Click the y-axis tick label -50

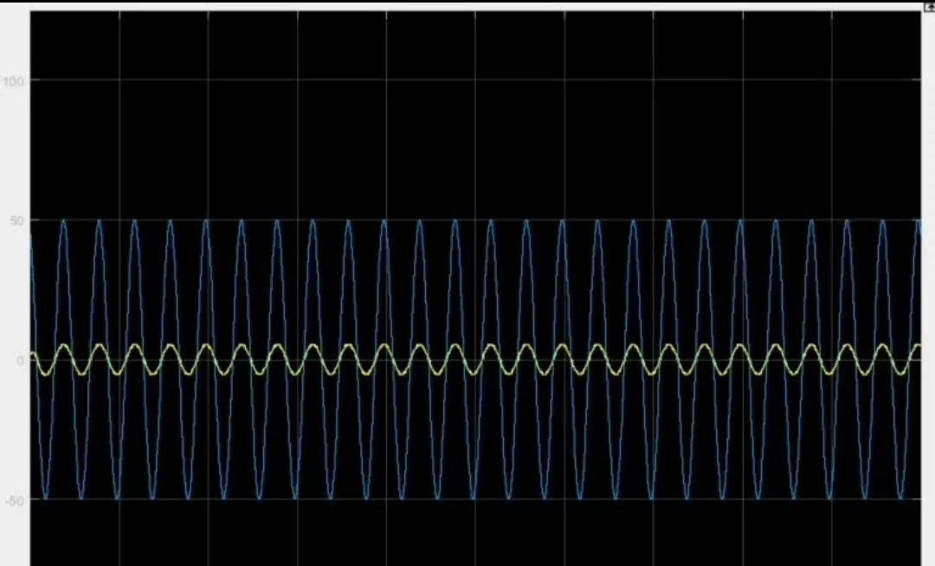(15, 500)
